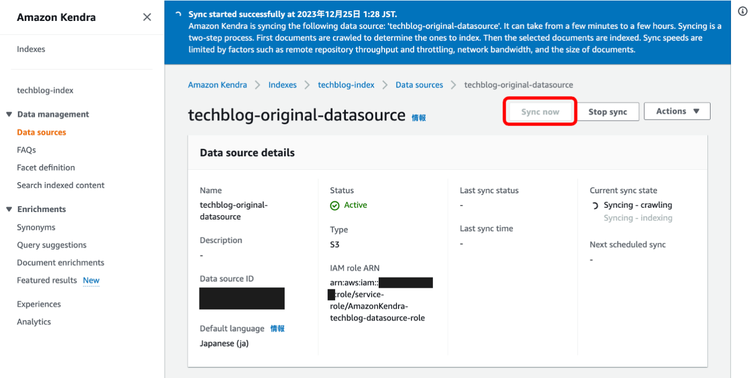Open techblog-index in the sidebar

coord(45,90)
